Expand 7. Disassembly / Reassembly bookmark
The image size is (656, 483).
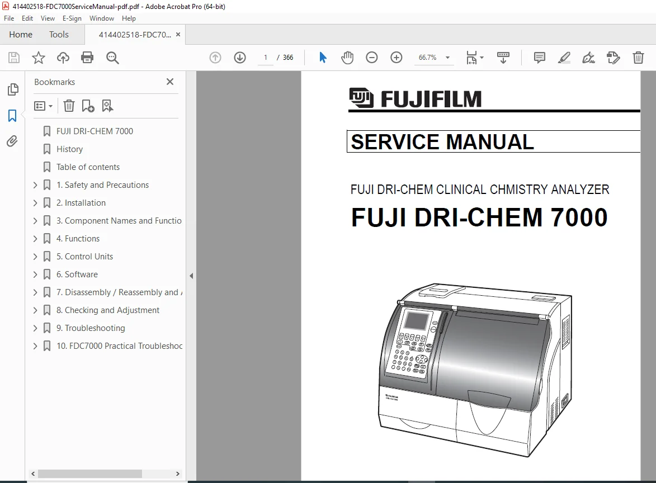[35, 292]
